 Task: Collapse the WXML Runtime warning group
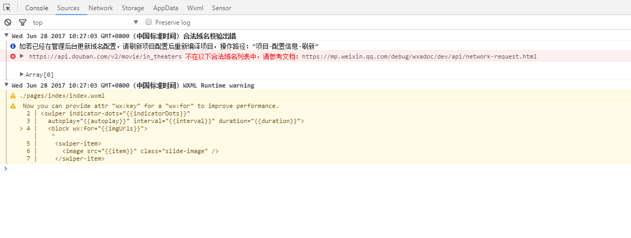(x=6, y=85)
